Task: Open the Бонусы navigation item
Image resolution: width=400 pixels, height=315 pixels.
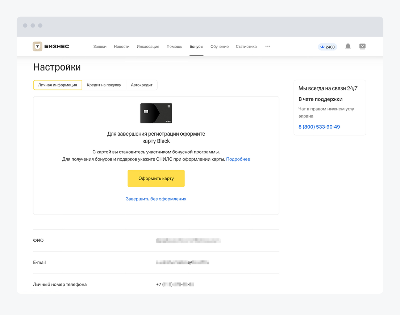Action: pos(196,47)
